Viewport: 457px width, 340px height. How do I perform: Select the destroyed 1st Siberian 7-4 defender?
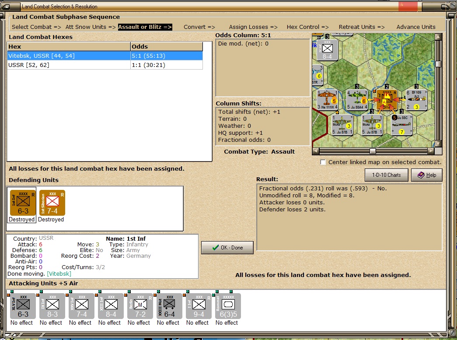(x=52, y=203)
